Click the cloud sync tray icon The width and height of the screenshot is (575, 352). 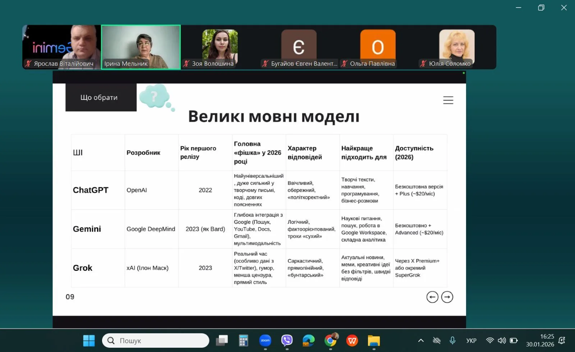pos(437,341)
